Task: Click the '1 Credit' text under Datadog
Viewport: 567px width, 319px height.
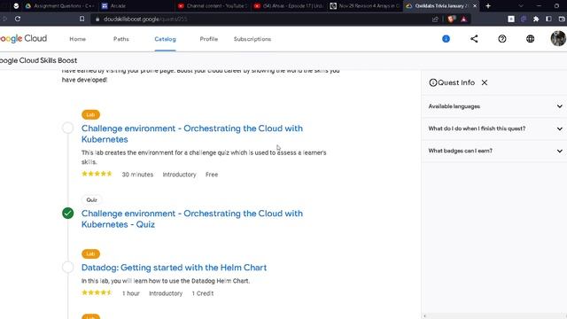Action: tap(203, 293)
